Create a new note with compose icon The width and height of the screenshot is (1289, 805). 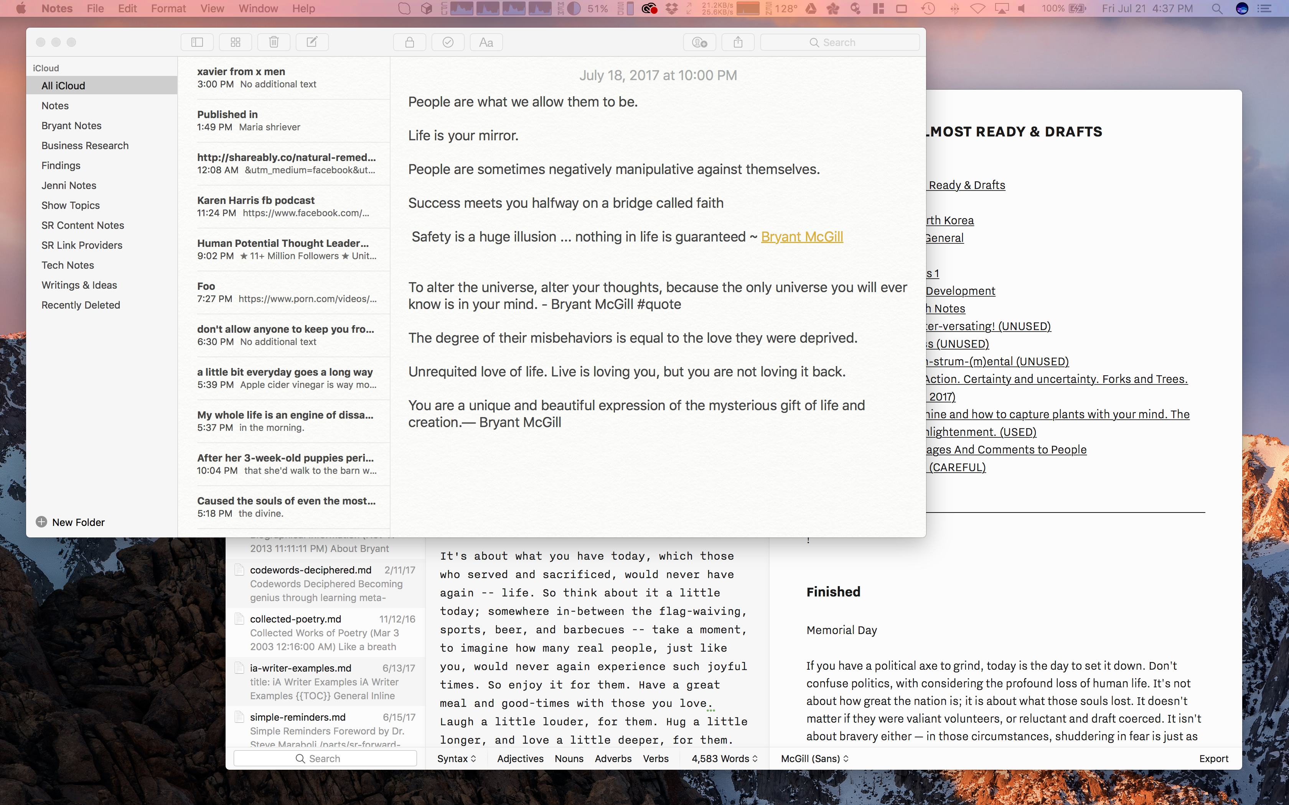click(312, 42)
